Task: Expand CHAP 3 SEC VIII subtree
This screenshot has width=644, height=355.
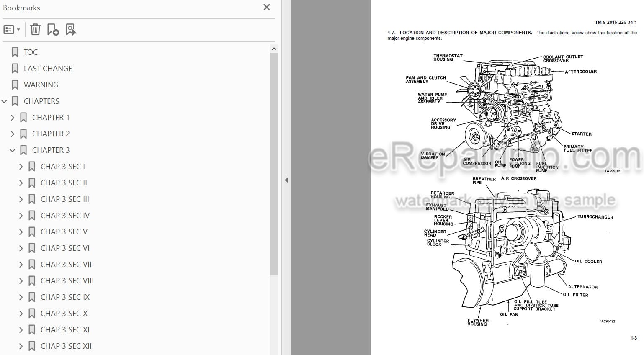Action: (21, 281)
